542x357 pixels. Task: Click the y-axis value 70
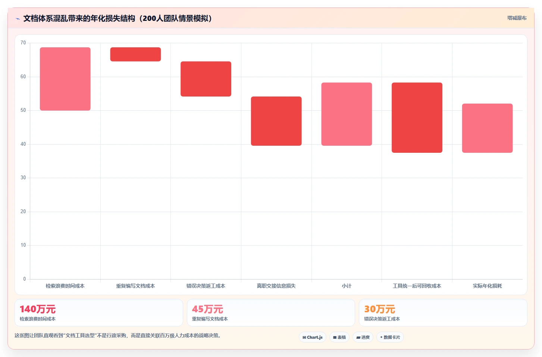[23, 43]
